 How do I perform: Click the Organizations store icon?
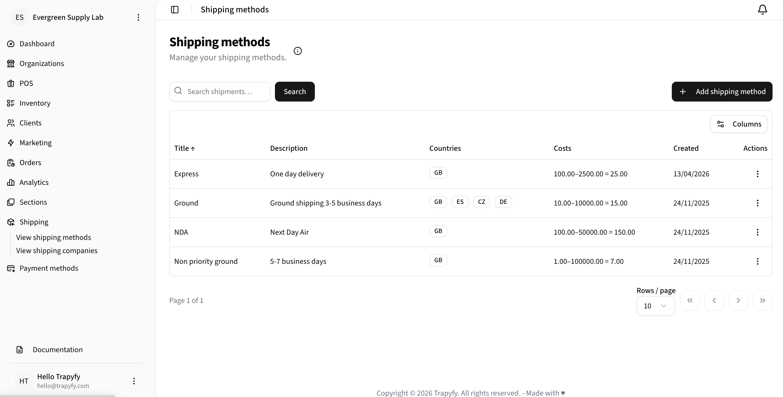pyautogui.click(x=11, y=64)
